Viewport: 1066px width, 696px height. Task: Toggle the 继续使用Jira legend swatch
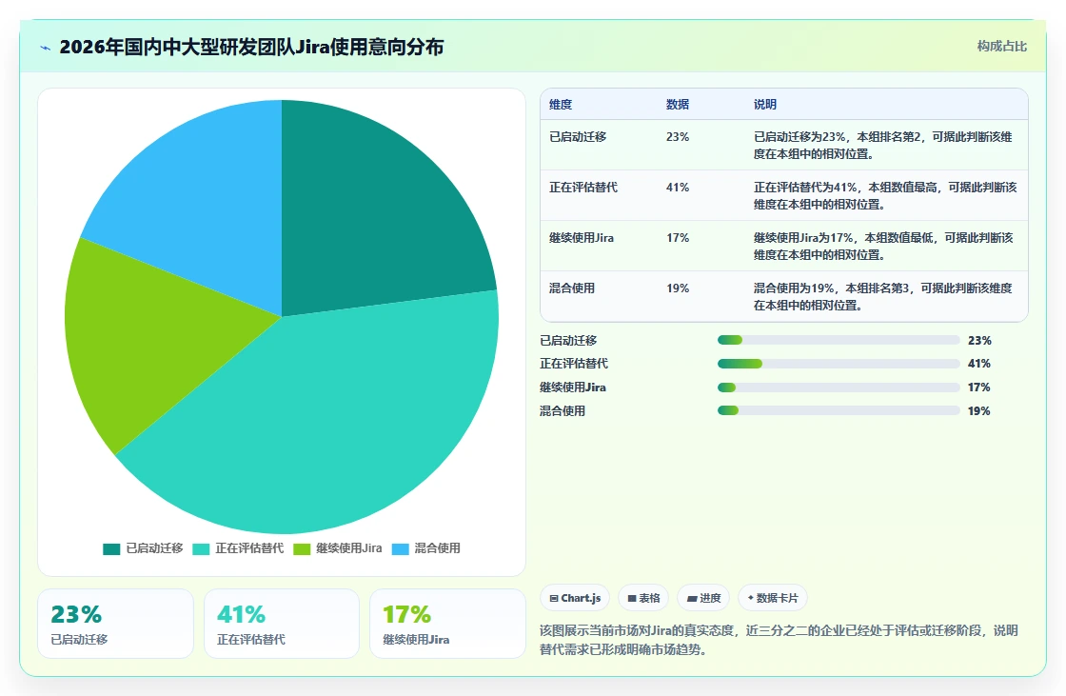(x=302, y=549)
